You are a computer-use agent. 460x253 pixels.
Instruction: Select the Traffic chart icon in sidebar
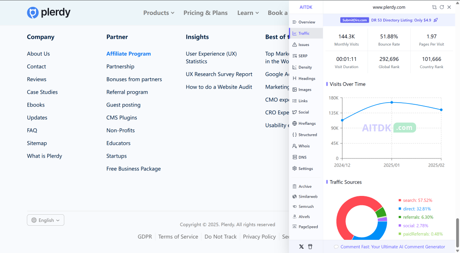click(295, 34)
